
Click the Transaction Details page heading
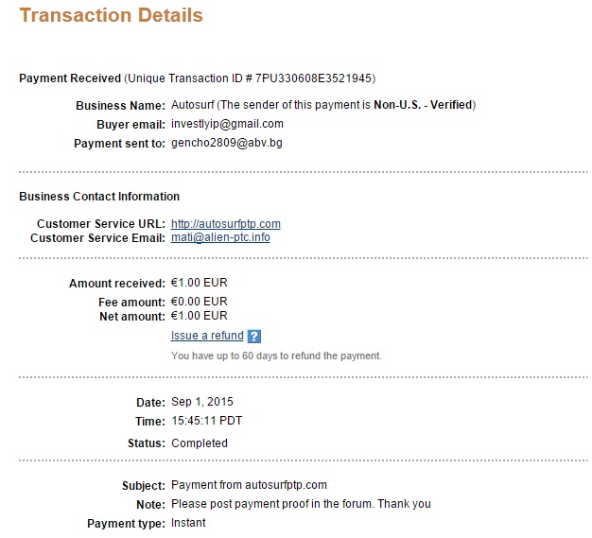[111, 15]
